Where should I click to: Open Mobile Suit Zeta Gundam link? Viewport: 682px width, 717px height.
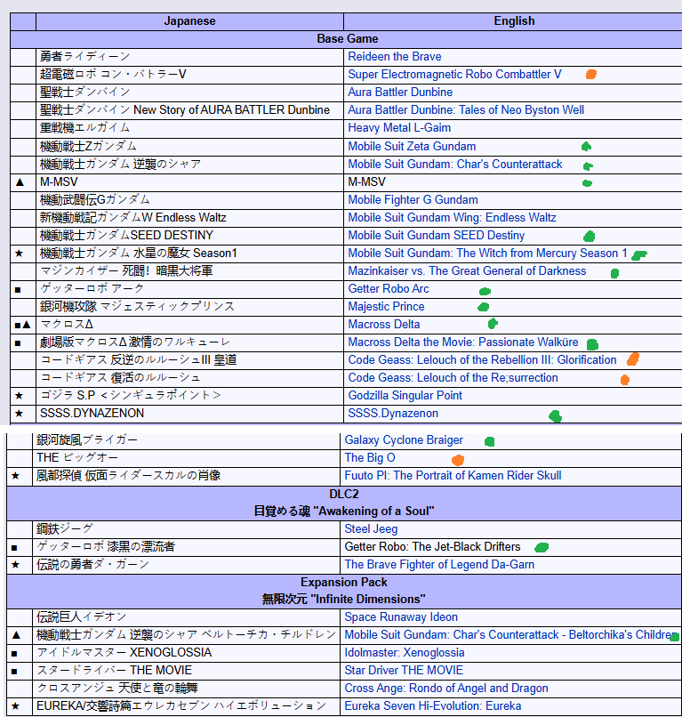point(412,146)
